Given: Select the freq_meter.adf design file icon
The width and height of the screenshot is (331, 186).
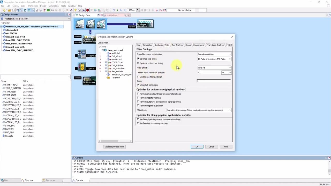Looking at the screenshot, I should tap(105, 50).
